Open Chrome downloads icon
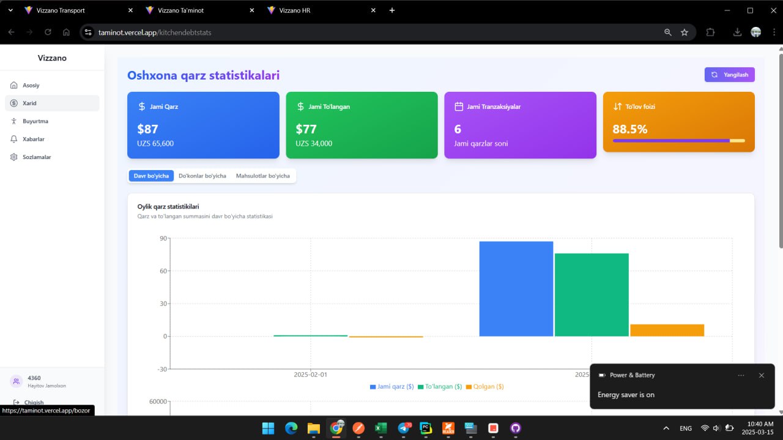783x440 pixels. coord(737,32)
